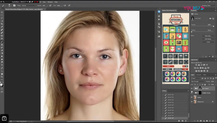The height and width of the screenshot is (123, 217).
Task: Select the Eyedropper tool
Action: pos(2,27)
